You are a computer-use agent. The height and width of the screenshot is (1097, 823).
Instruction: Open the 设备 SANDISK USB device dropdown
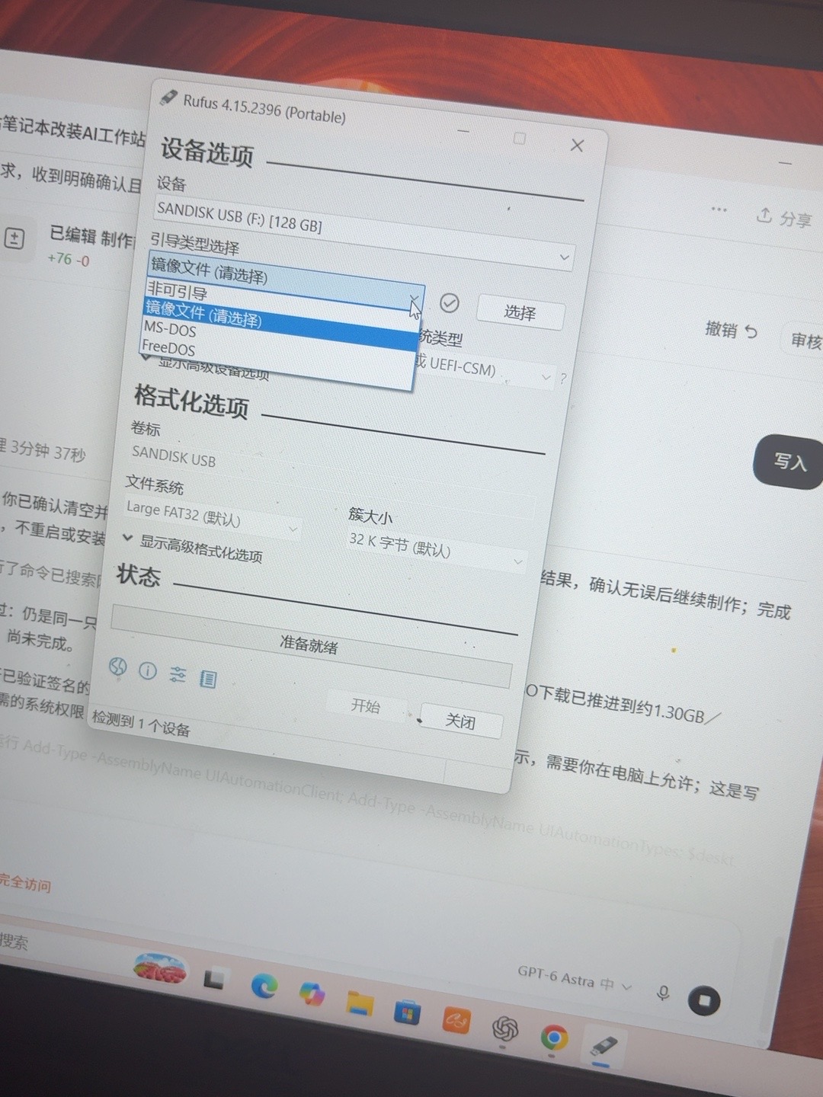pyautogui.click(x=363, y=232)
